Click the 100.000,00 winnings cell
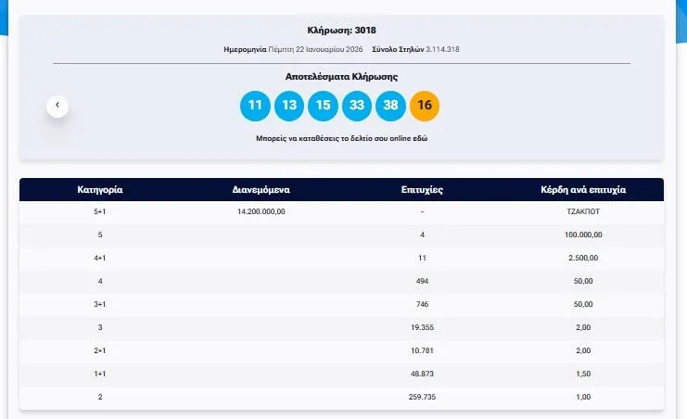687x419 pixels. point(583,235)
